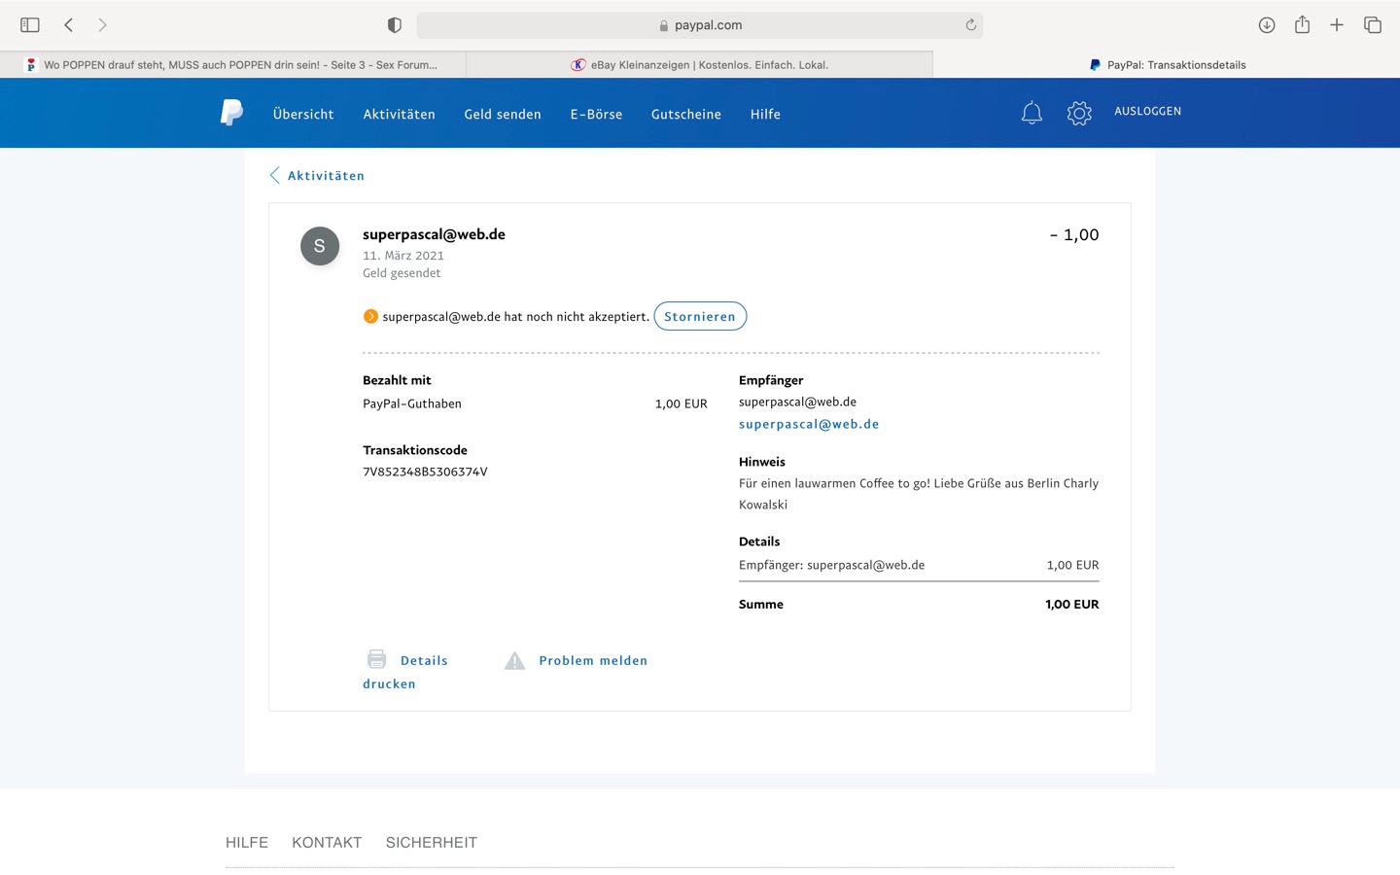The image size is (1400, 875).
Task: Switch to eBay Kleinanzeigen tab
Action: click(x=700, y=65)
